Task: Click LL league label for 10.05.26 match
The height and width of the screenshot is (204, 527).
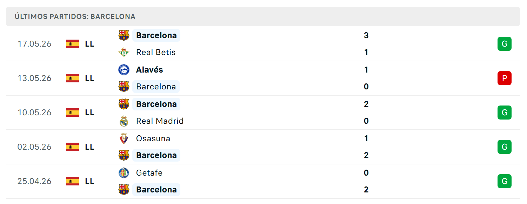Action: coord(89,113)
